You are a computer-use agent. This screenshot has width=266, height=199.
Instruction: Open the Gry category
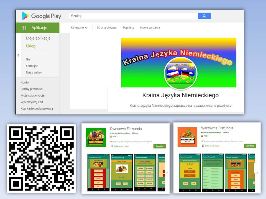[x=28, y=59]
